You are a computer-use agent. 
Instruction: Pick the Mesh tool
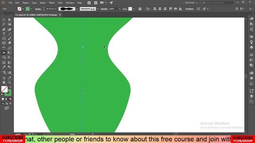tap(4, 63)
